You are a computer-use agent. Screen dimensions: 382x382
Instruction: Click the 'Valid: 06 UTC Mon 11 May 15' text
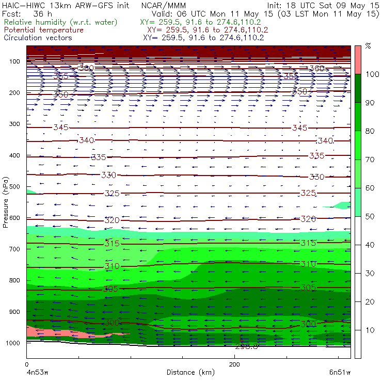(x=212, y=14)
